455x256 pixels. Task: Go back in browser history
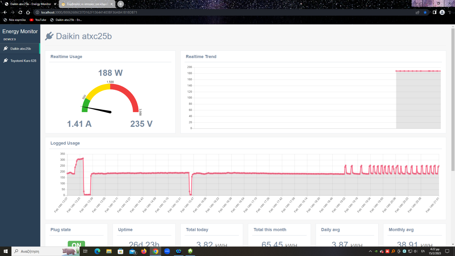point(5,12)
